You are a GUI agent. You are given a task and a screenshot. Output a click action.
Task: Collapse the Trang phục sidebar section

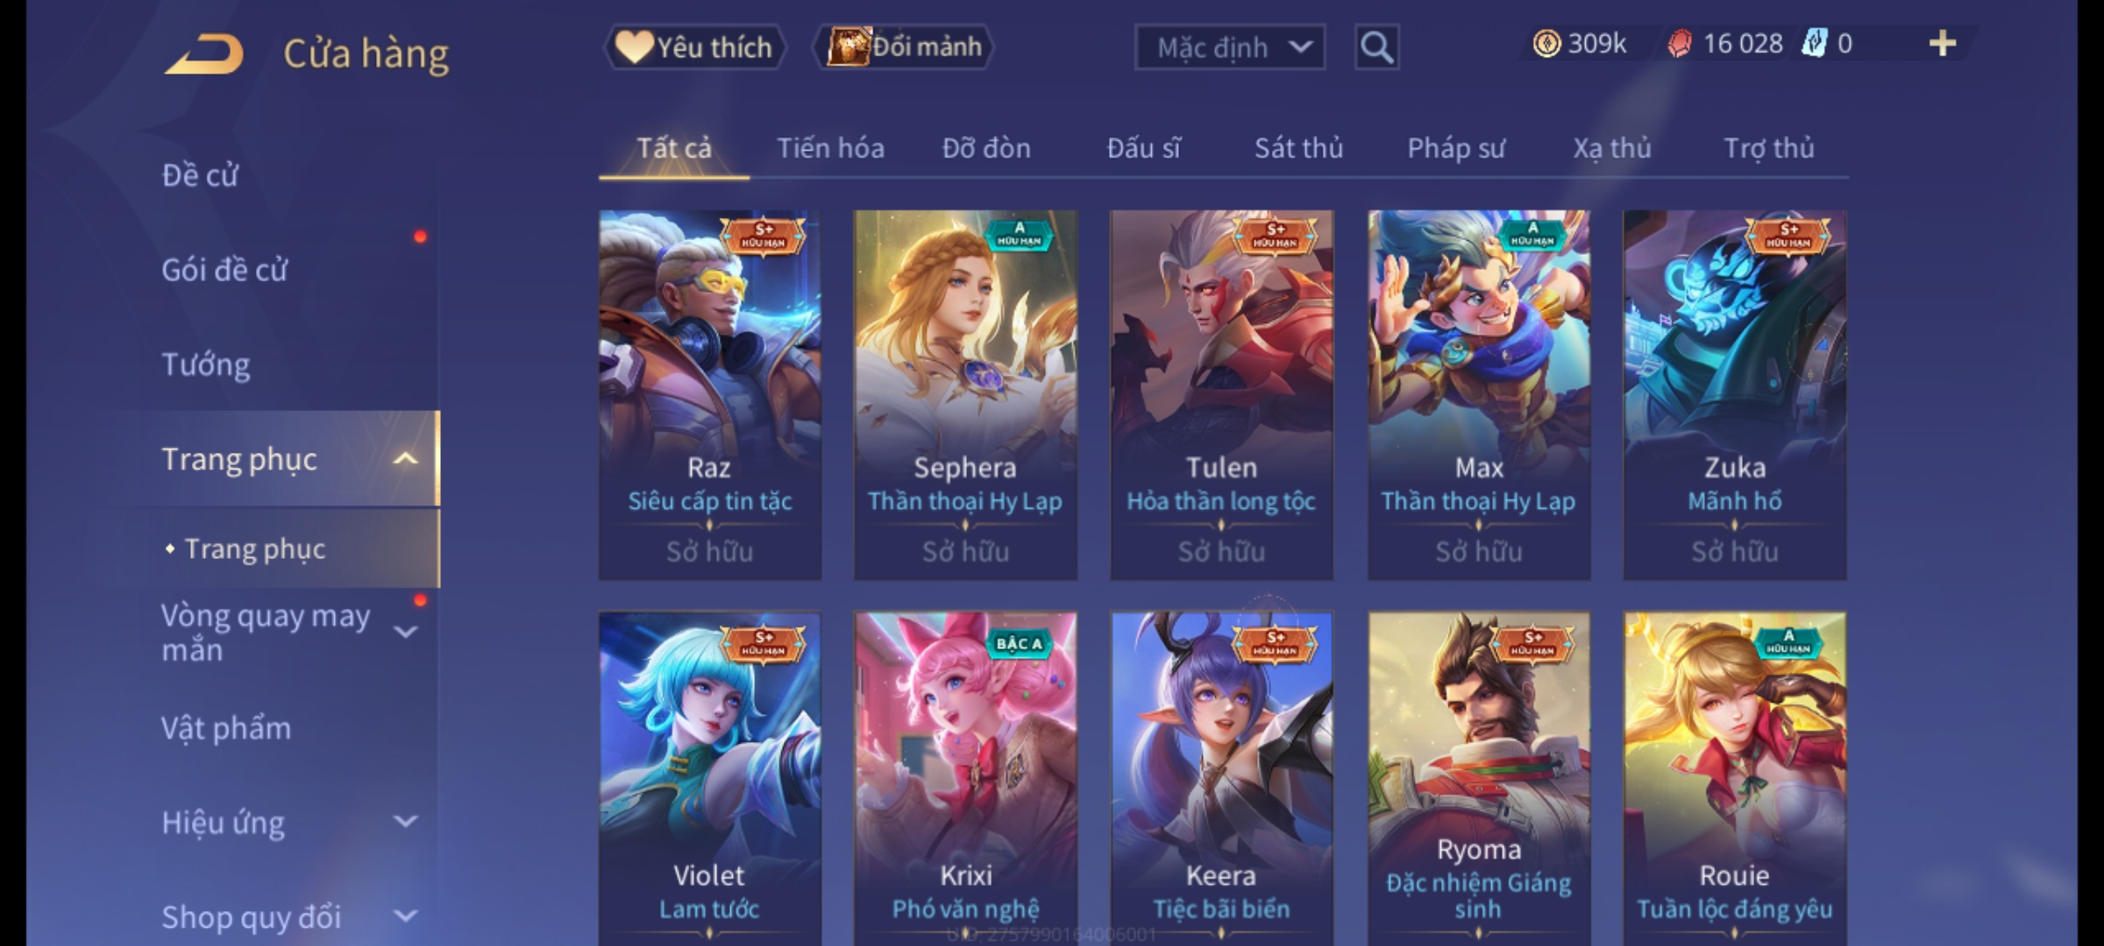tap(405, 459)
